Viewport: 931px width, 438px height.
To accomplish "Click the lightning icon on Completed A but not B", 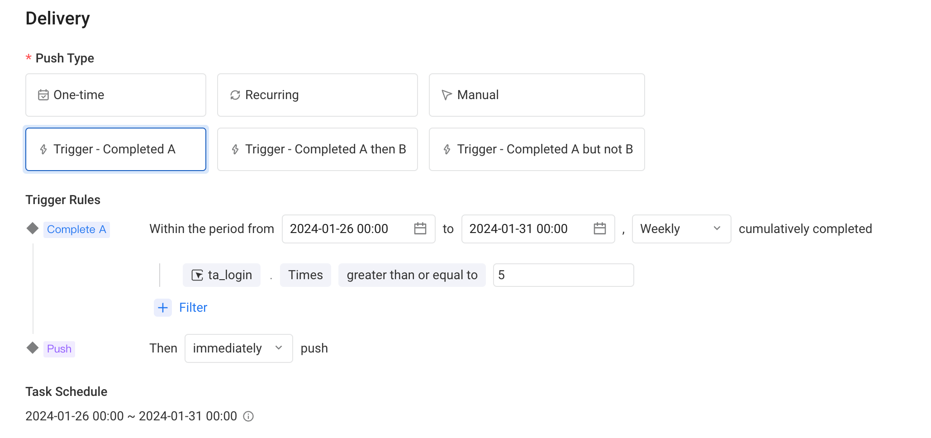I will pos(447,149).
